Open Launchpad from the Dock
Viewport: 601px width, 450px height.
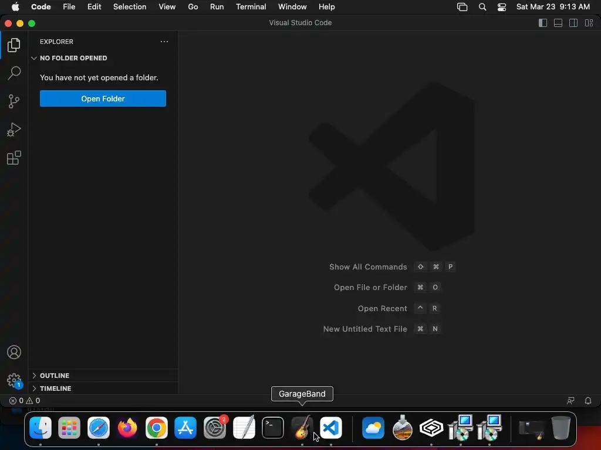click(69, 428)
